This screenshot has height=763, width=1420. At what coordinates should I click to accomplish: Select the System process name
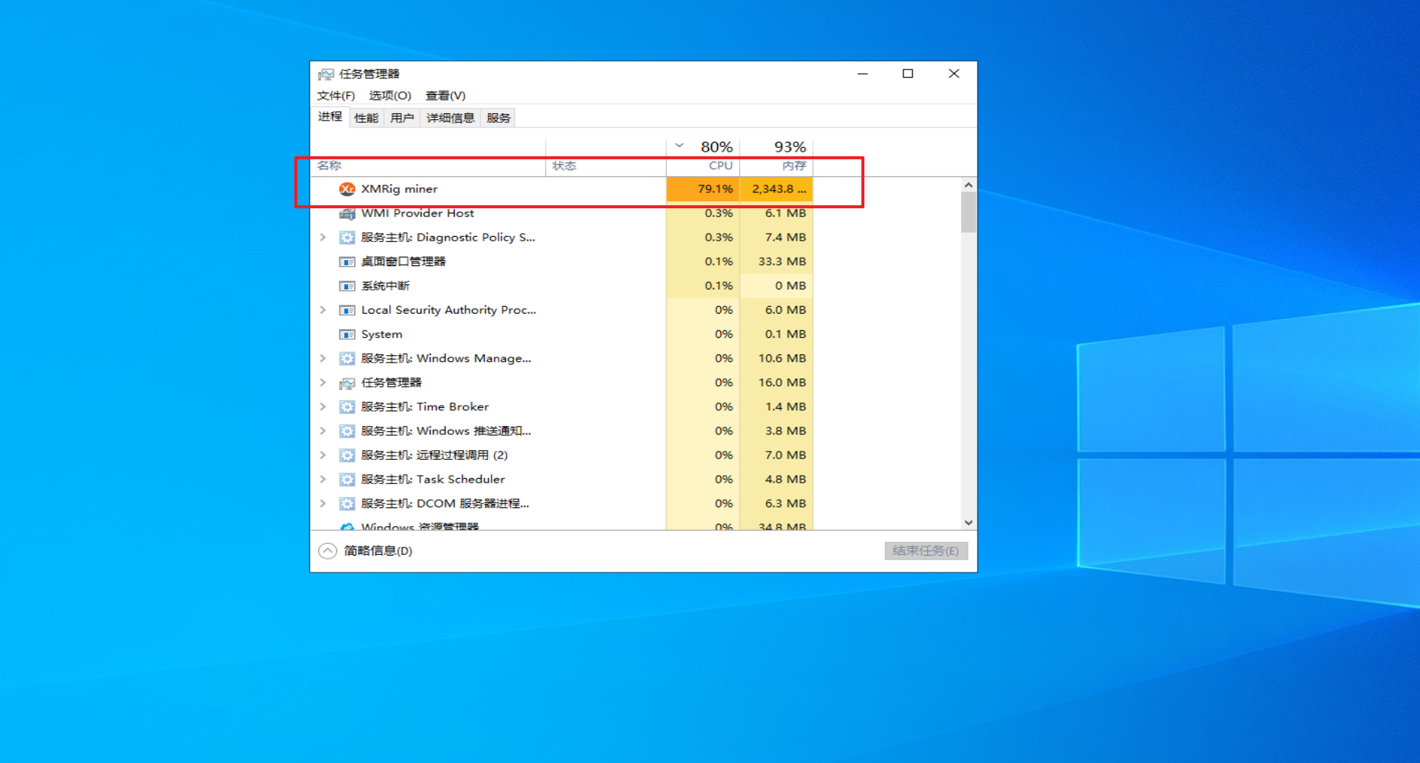click(x=382, y=334)
